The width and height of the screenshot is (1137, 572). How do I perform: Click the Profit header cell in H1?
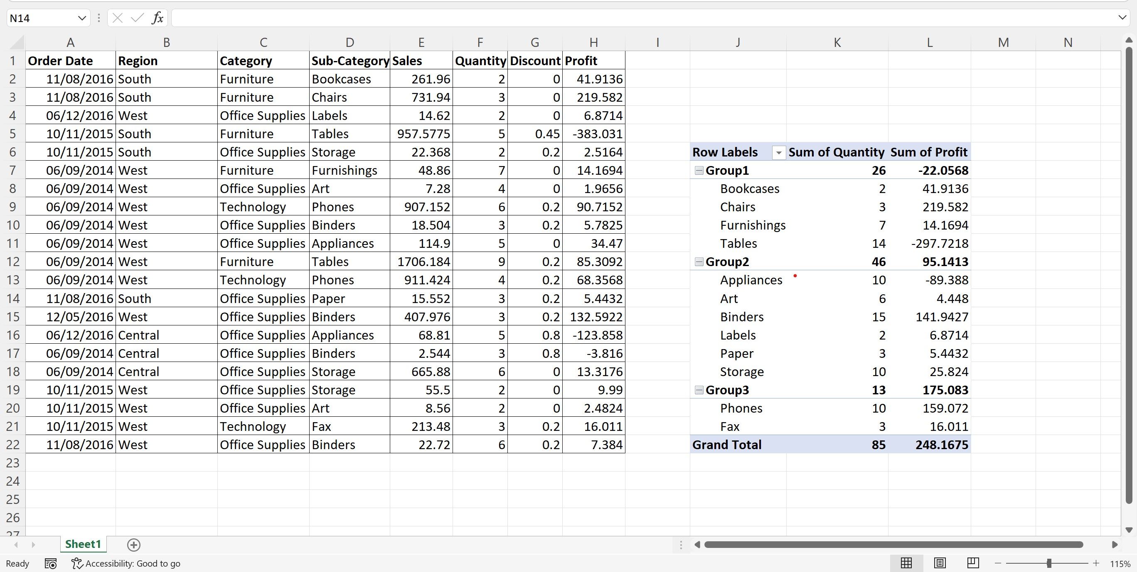pos(594,61)
